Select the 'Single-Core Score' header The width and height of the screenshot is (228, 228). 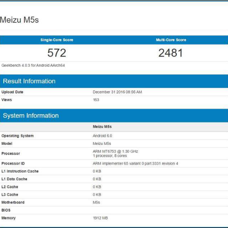(57, 40)
